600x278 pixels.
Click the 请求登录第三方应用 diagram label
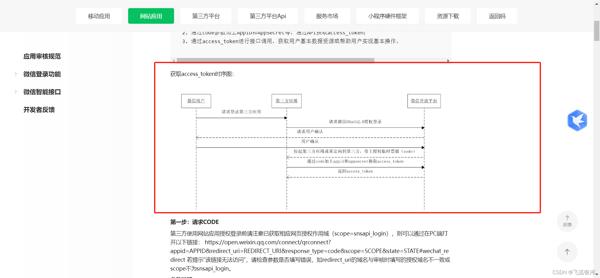[x=241, y=112]
